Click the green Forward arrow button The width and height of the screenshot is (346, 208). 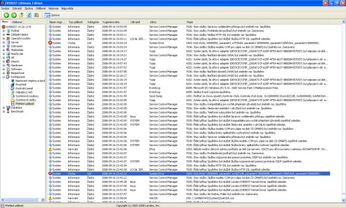coord(14,15)
